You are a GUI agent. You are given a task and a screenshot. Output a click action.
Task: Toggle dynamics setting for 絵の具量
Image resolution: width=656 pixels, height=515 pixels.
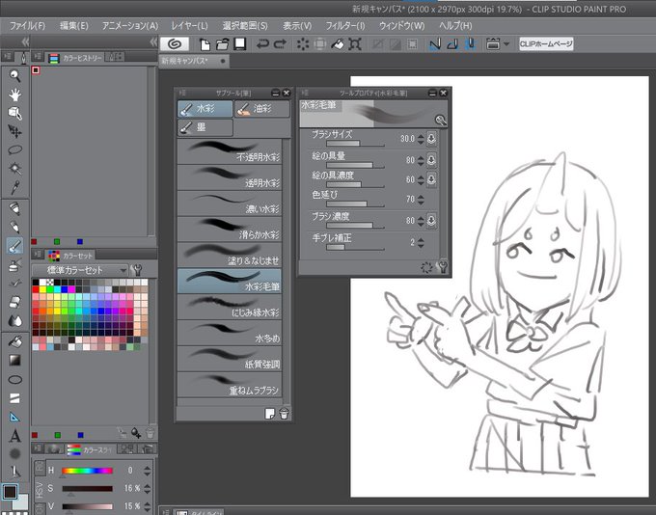pyautogui.click(x=432, y=159)
